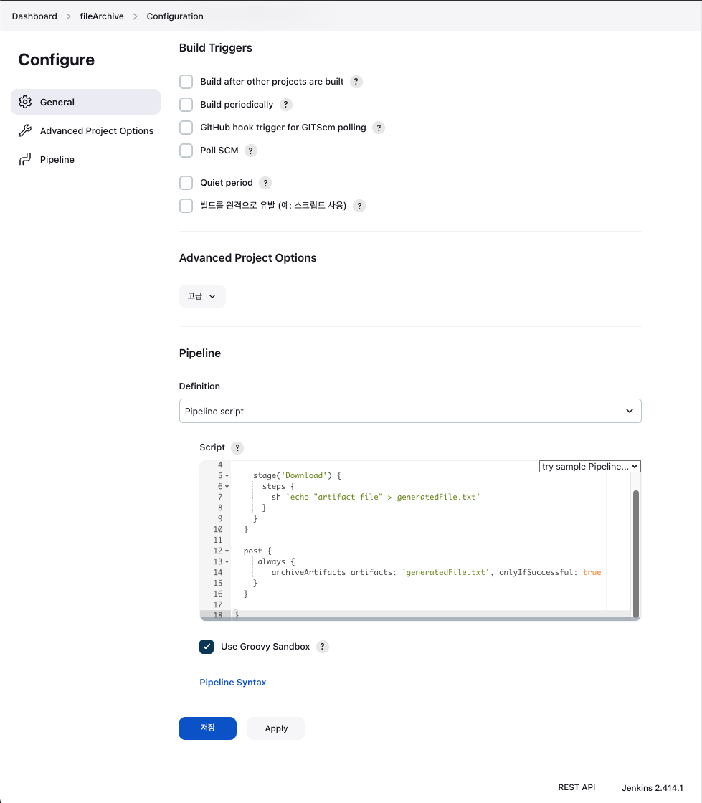
Task: Open help for GitHub hook trigger option
Action: click(379, 128)
